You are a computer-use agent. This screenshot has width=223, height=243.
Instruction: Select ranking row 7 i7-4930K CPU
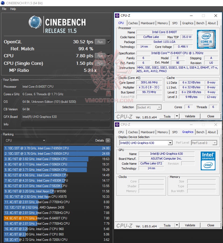pyautogui.click(x=57, y=181)
